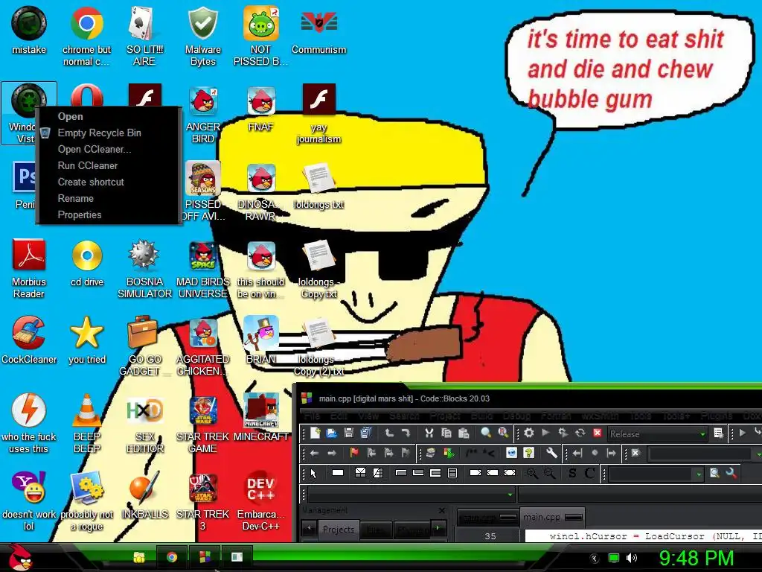Click the Zoom out magnifier in third toolbar row

[x=550, y=473]
